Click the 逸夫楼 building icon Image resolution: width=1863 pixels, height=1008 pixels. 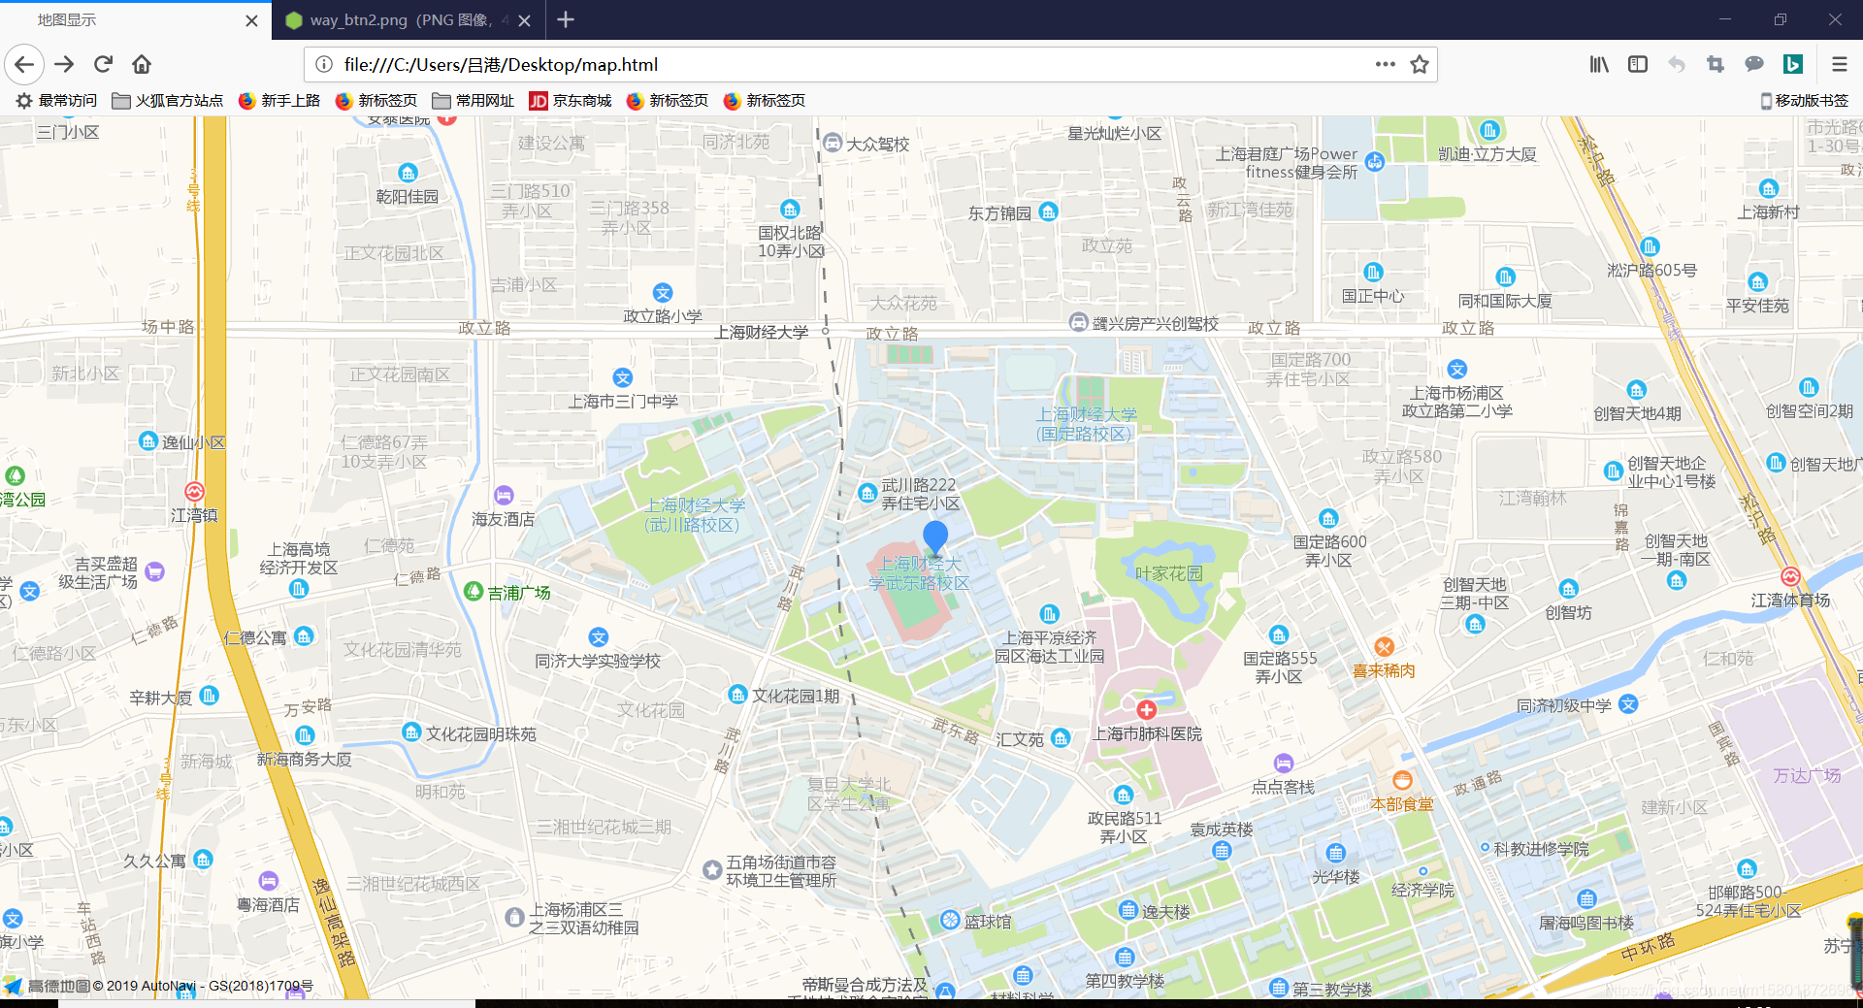point(1128,910)
